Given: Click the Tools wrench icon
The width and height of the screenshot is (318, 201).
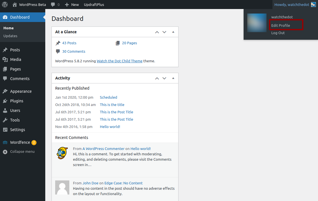Looking at the screenshot, I should tap(5, 120).
